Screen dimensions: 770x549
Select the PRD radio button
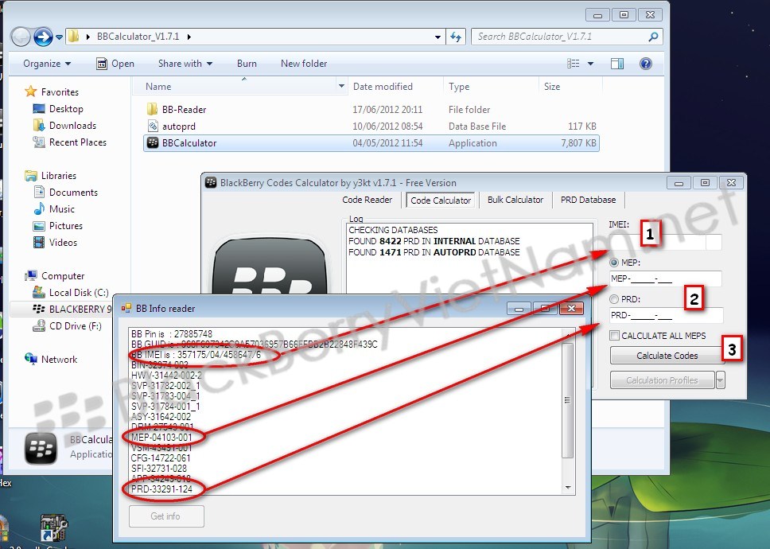[615, 299]
